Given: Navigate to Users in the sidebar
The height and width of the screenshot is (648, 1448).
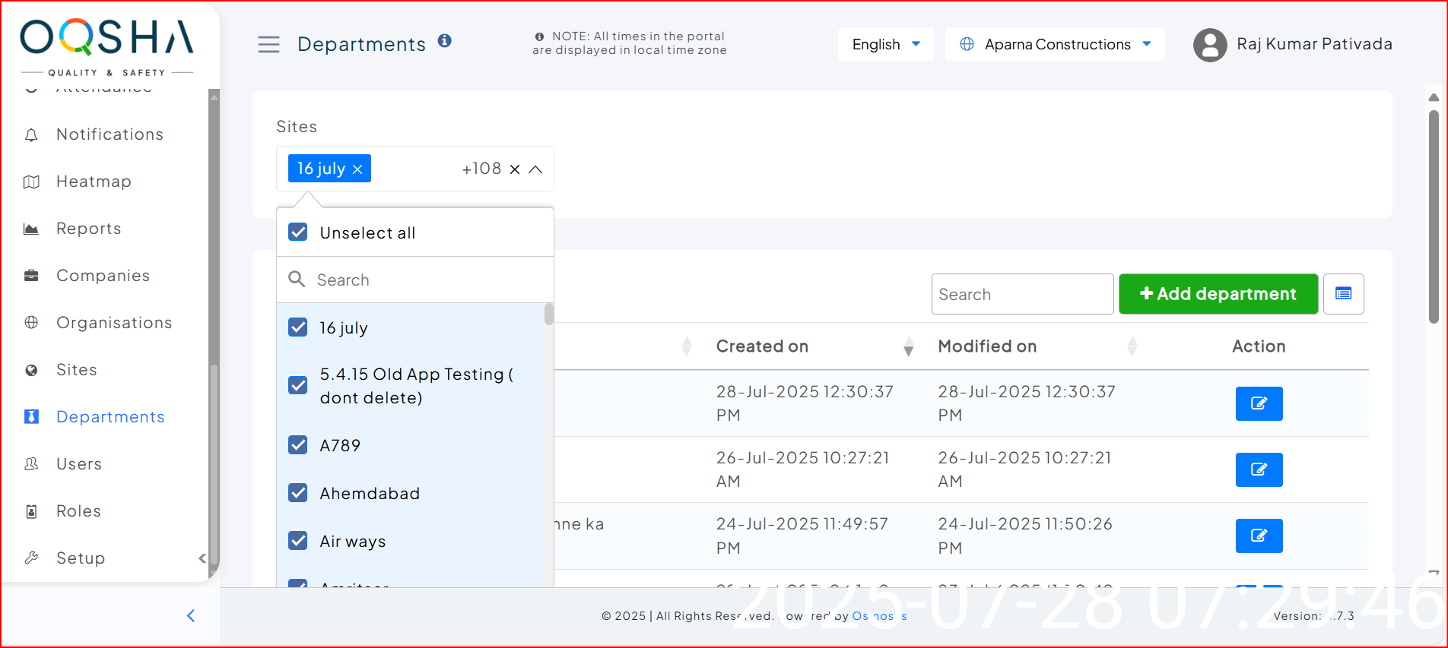Looking at the screenshot, I should pos(78,464).
